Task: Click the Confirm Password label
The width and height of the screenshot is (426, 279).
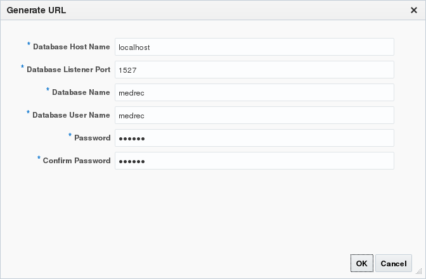Action: 77,161
